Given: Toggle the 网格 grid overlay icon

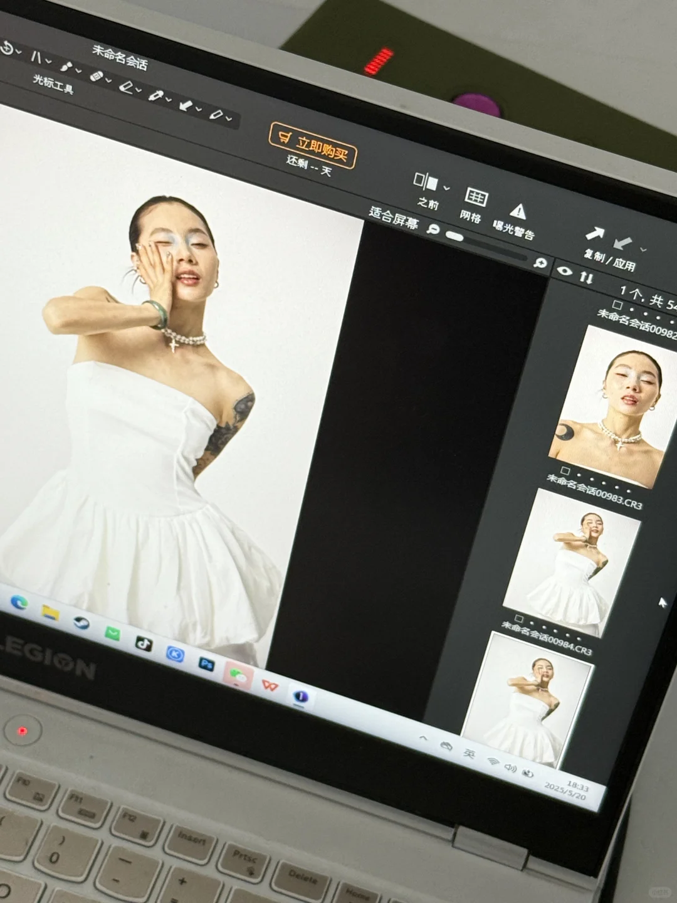Looking at the screenshot, I should 475,198.
